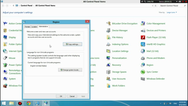Open the Internet Options globe icon

point(5,51)
